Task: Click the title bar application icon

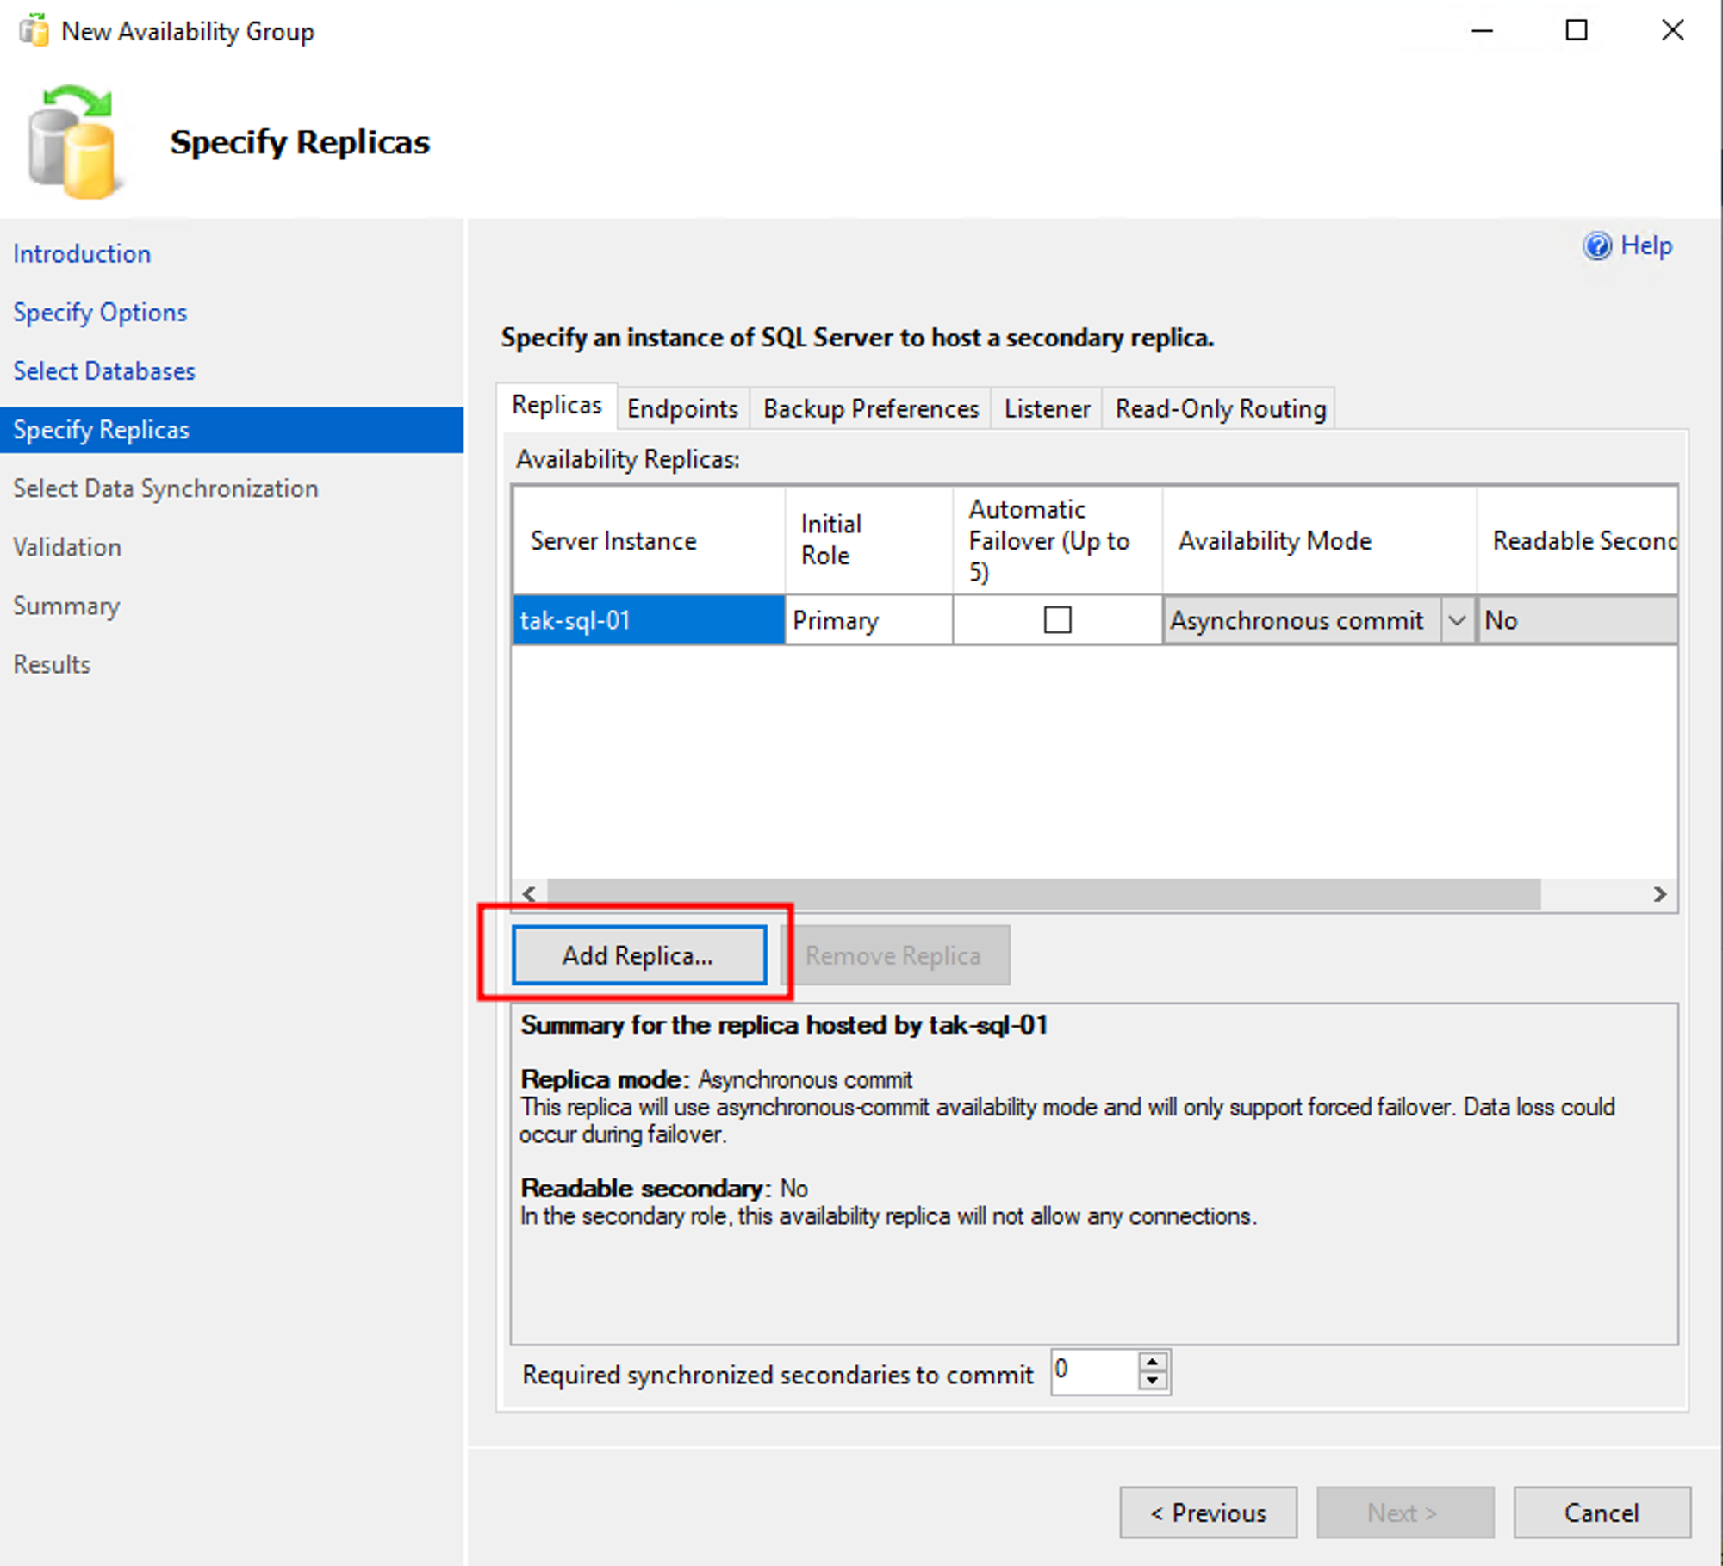Action: 34,32
